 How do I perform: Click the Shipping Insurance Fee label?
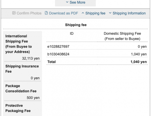22,69
